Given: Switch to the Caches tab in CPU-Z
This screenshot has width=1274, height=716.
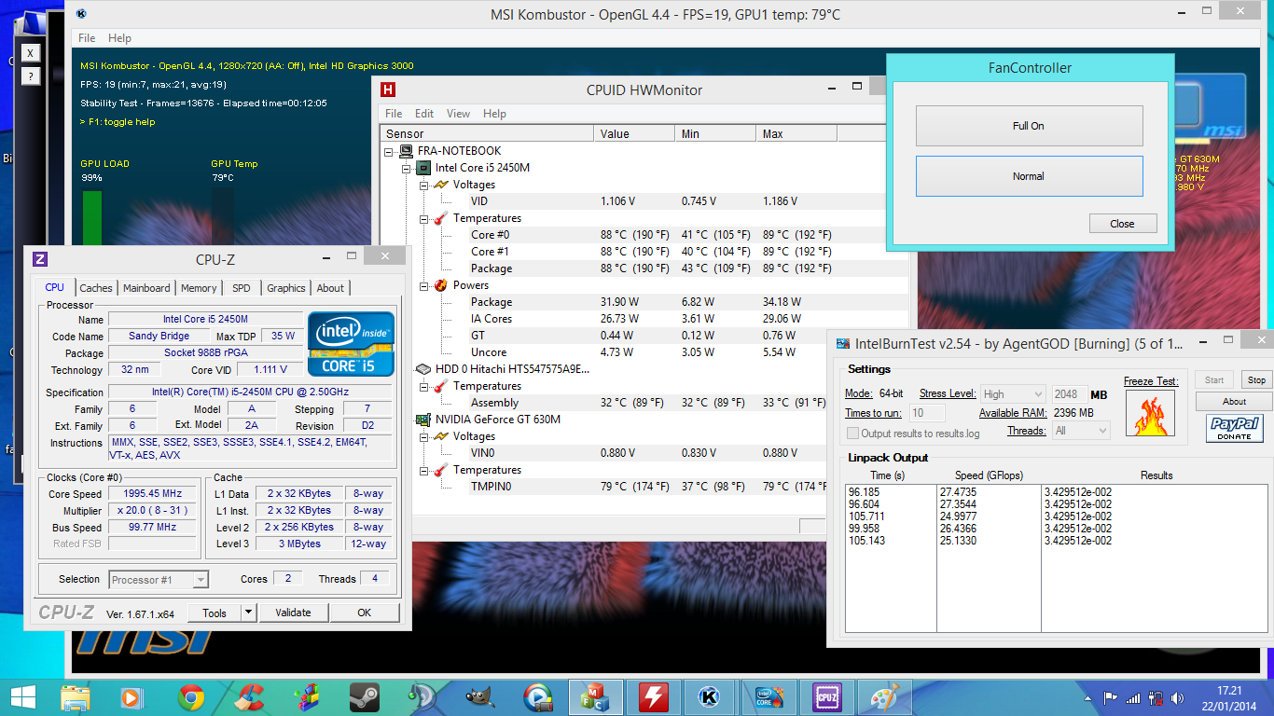Looking at the screenshot, I should point(96,288).
